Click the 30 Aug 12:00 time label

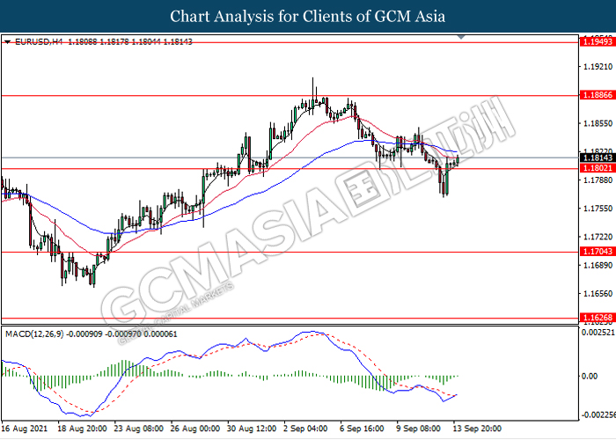click(252, 429)
